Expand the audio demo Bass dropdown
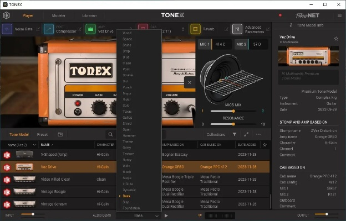 (x=139, y=215)
